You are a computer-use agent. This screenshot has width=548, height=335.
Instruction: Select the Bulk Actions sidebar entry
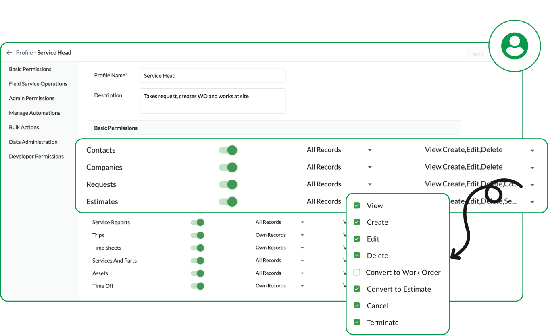pos(24,127)
